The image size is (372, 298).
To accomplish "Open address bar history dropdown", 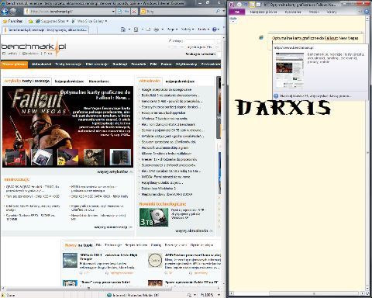I will pyautogui.click(x=113, y=12).
